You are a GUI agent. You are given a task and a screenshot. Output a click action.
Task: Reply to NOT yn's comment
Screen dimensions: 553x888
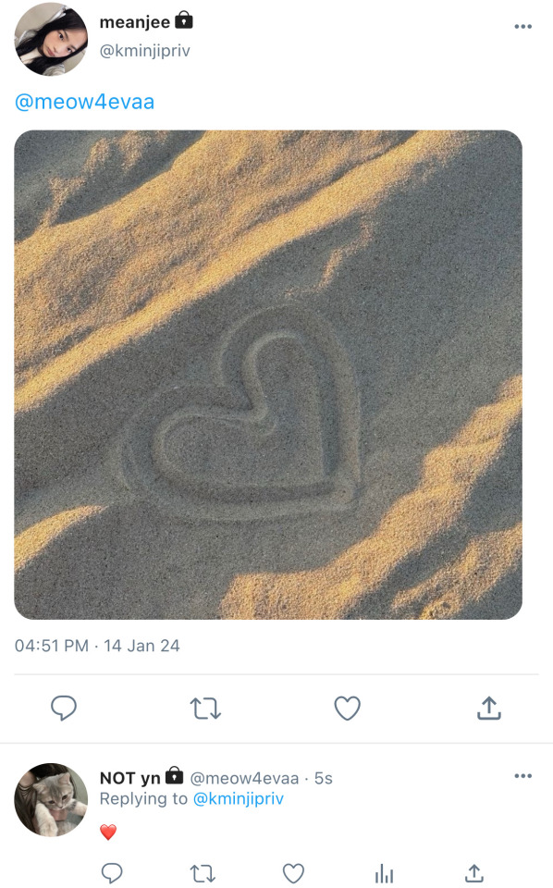tap(112, 872)
